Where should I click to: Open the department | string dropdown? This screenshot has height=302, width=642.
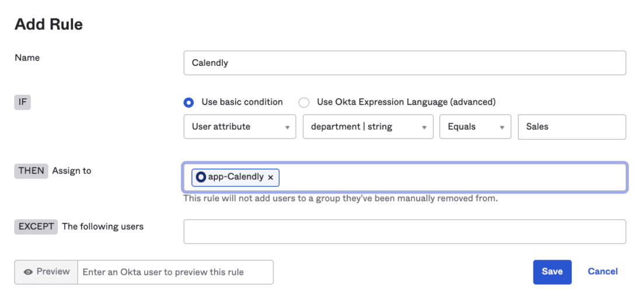pyautogui.click(x=368, y=127)
